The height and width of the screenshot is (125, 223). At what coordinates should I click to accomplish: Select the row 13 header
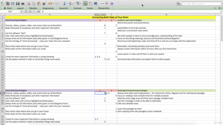[x=2, y=62]
